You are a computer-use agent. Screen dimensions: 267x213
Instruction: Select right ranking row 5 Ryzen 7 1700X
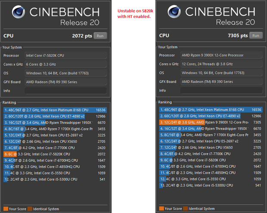[x=211, y=135]
